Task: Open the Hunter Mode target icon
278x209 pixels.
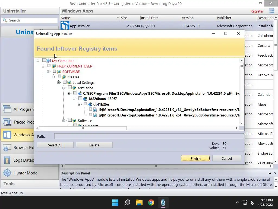Action: click(x=7, y=173)
